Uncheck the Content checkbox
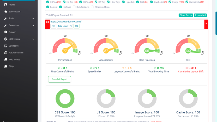 pos(48,7)
